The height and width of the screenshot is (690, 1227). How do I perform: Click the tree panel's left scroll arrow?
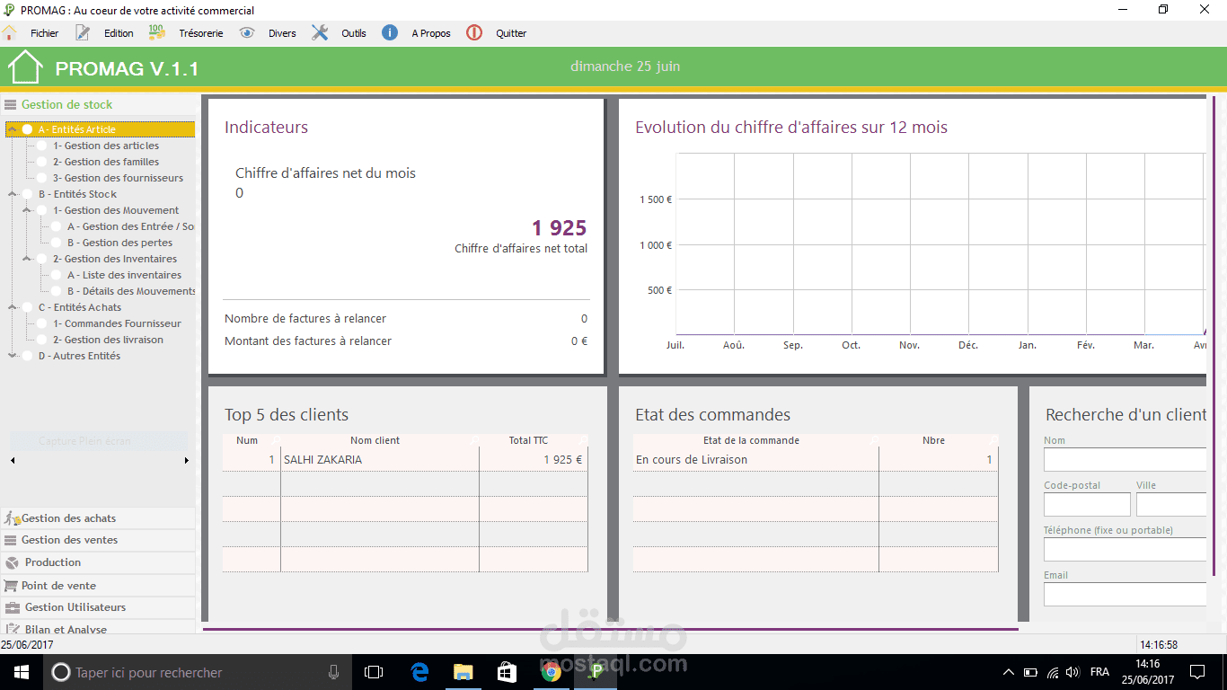[13, 461]
